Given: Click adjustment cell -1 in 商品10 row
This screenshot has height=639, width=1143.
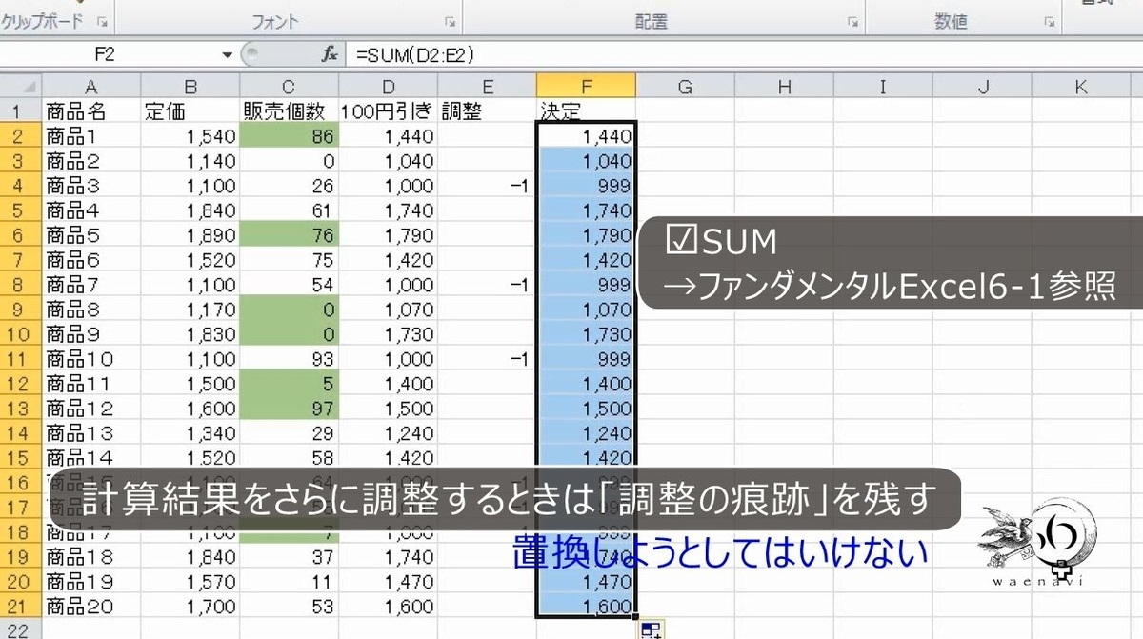Looking at the screenshot, I should pyautogui.click(x=487, y=359).
